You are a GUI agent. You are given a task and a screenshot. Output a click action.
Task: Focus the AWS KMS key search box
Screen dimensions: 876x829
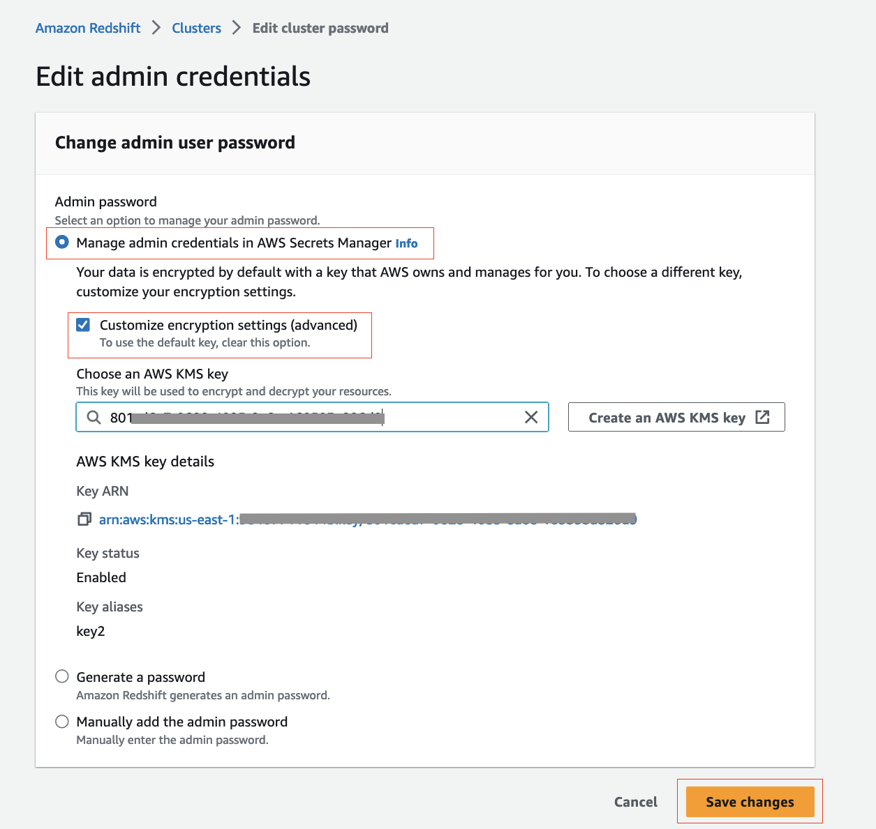[x=314, y=417]
